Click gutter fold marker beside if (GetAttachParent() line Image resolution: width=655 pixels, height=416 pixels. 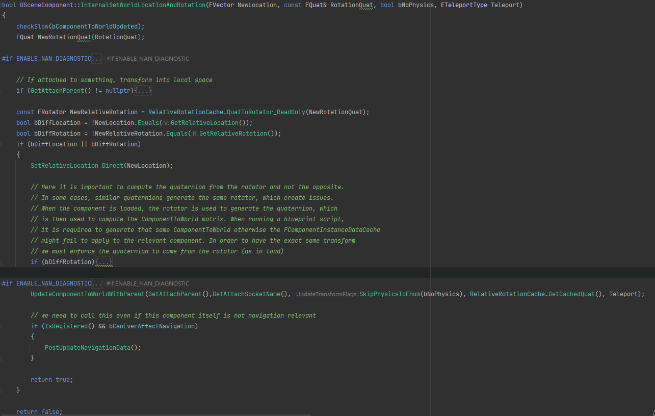pos(2,91)
